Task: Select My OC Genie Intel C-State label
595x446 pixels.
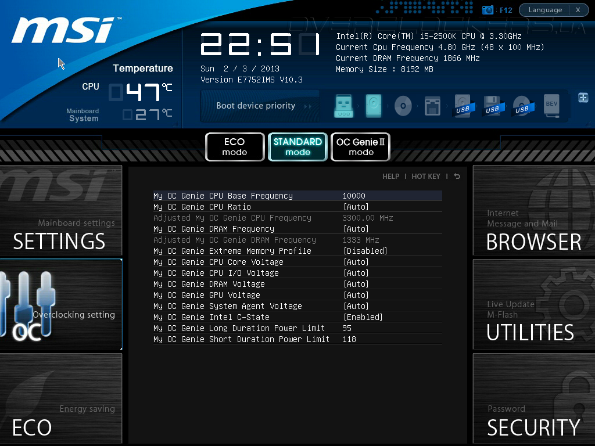Action: [x=212, y=316]
